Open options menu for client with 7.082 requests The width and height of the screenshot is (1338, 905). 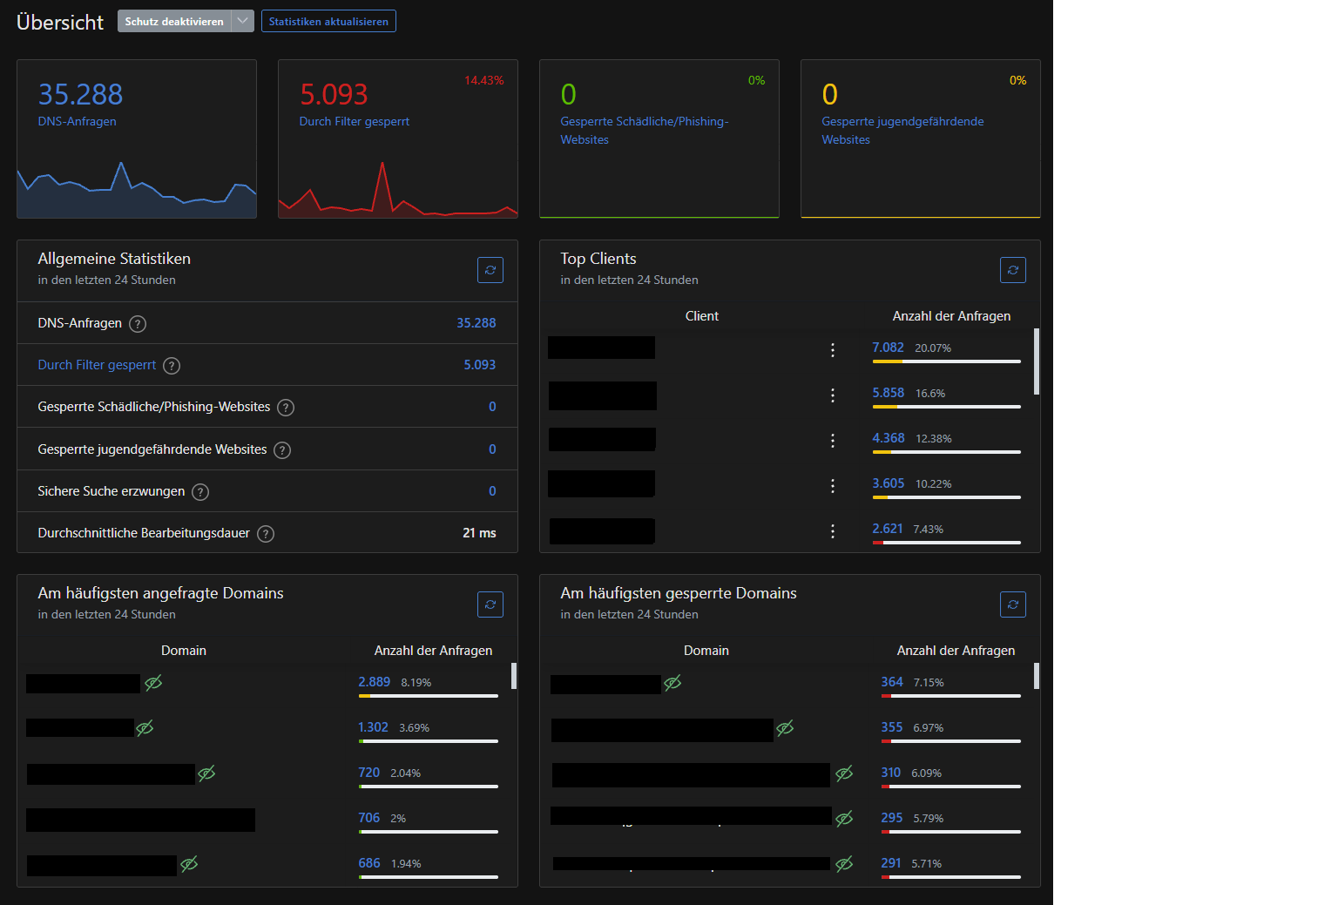833,349
